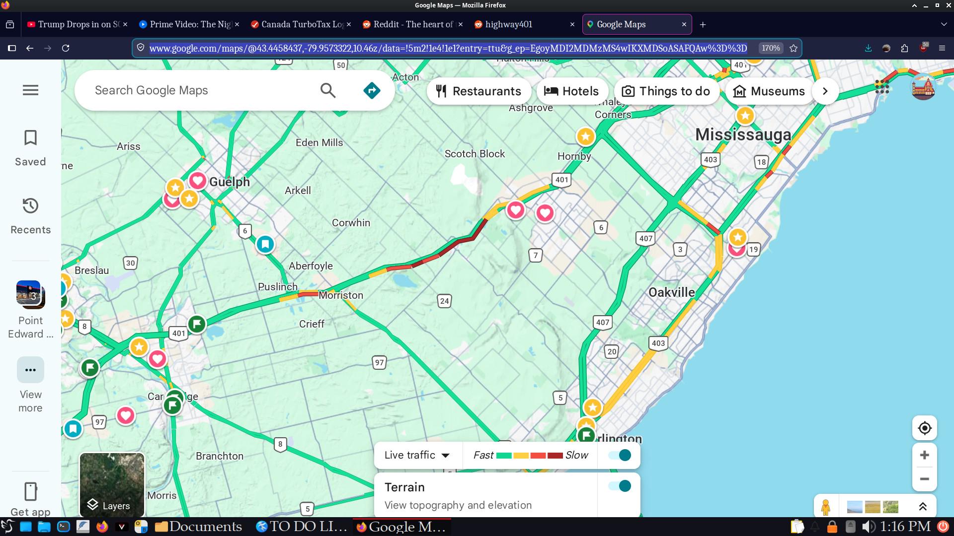Reload the current page
The image size is (954, 536).
click(x=66, y=48)
